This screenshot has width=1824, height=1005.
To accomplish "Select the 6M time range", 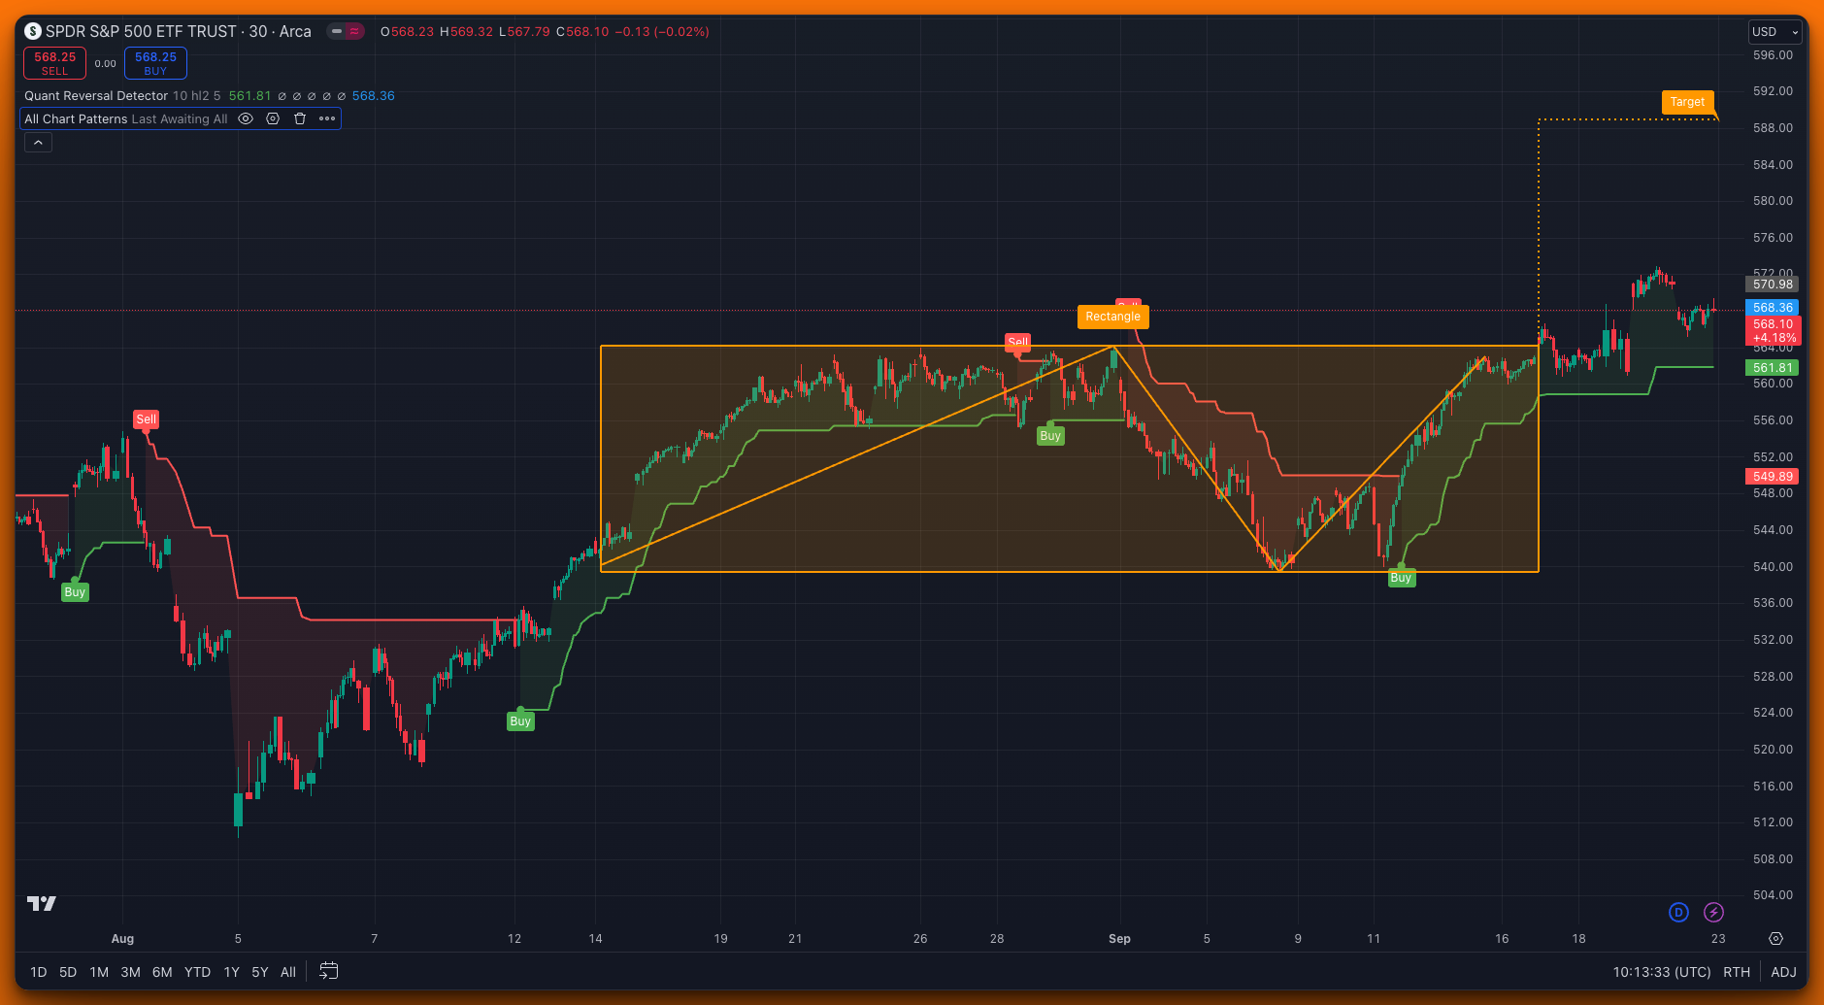I will point(162,972).
